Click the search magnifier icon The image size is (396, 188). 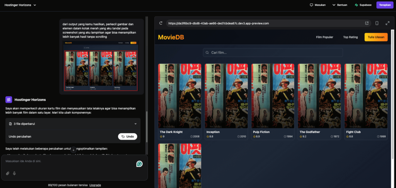pos(207,53)
